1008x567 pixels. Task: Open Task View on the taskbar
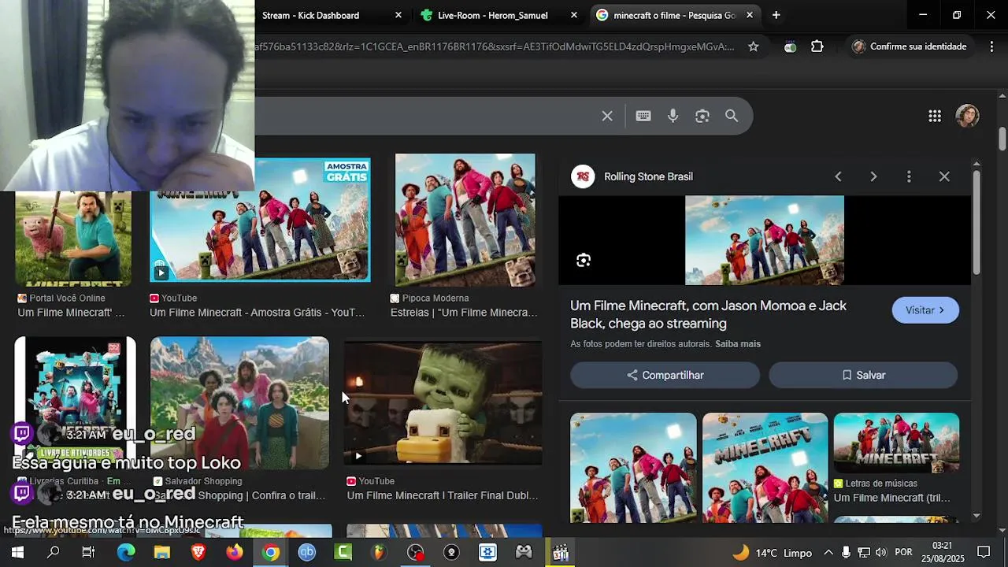coord(88,553)
